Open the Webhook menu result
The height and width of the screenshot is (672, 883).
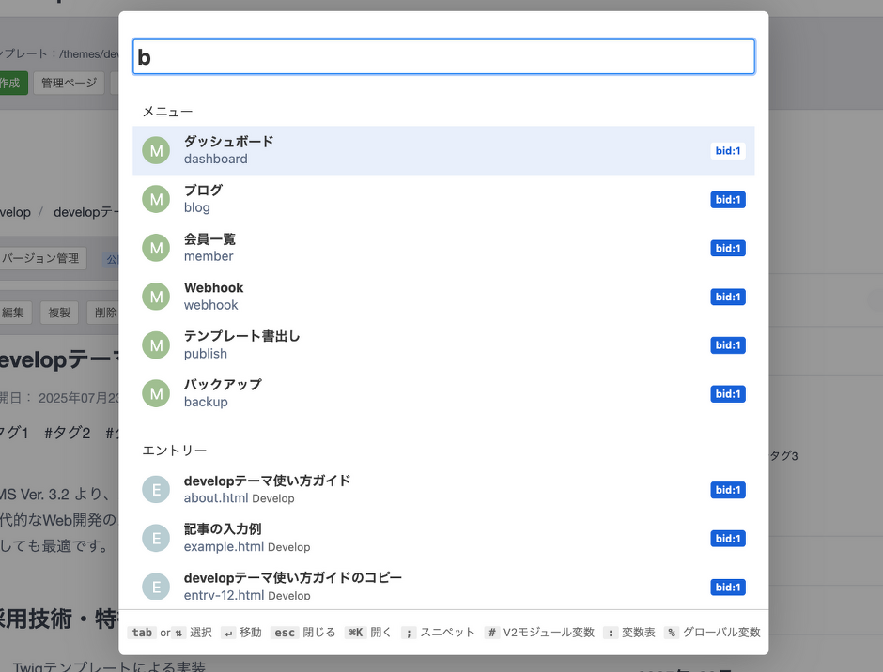pos(376,297)
